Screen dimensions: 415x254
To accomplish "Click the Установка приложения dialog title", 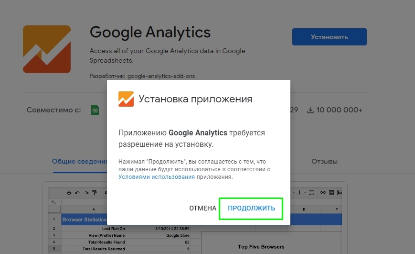I will (195, 99).
